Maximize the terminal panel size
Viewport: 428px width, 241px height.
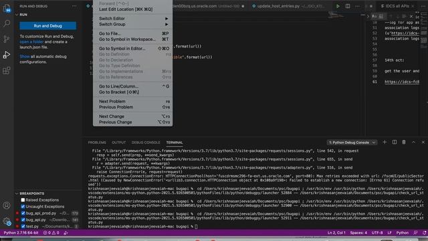click(413, 142)
